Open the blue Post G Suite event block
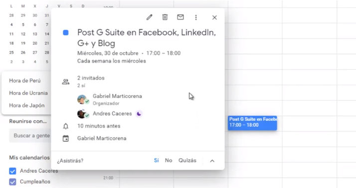356x188 pixels. pos(252,123)
